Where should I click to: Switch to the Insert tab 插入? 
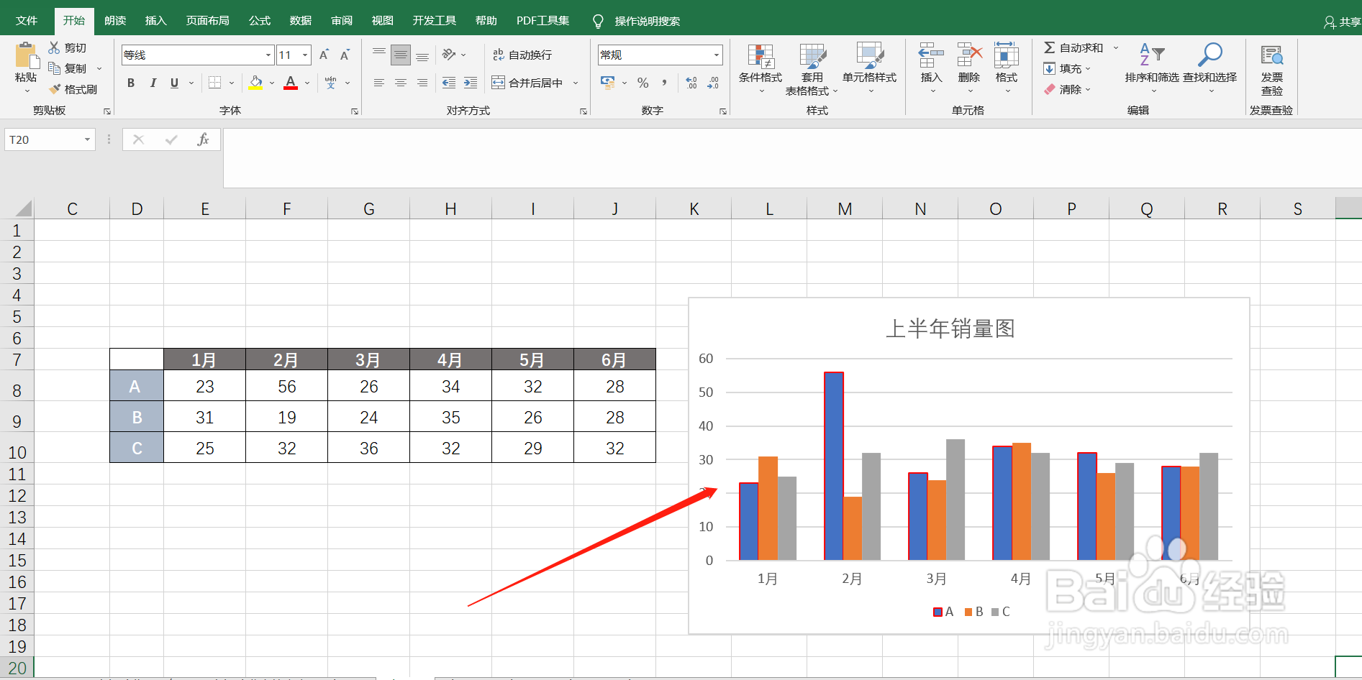[155, 20]
